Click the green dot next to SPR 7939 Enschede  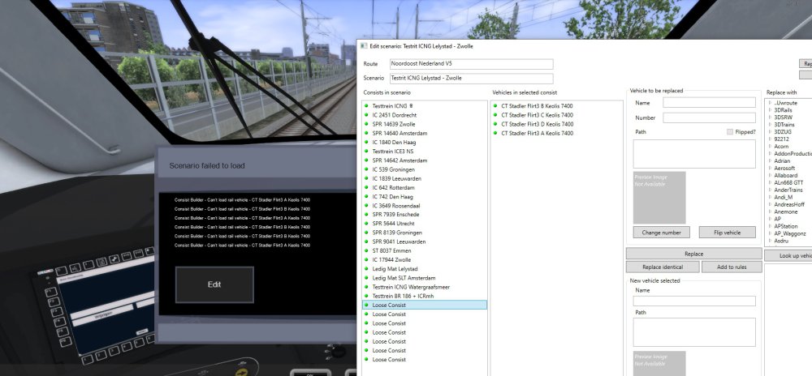(x=366, y=215)
